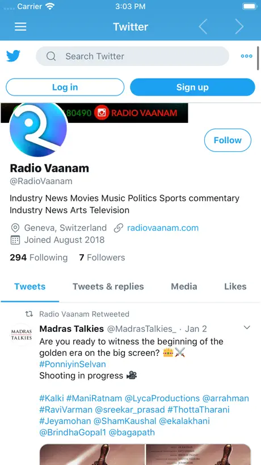
Task: View the 294 Following list
Action: pyautogui.click(x=39, y=258)
